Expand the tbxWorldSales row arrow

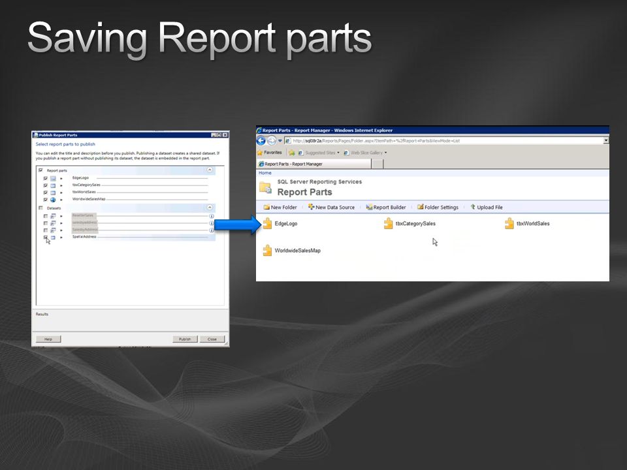click(x=61, y=193)
